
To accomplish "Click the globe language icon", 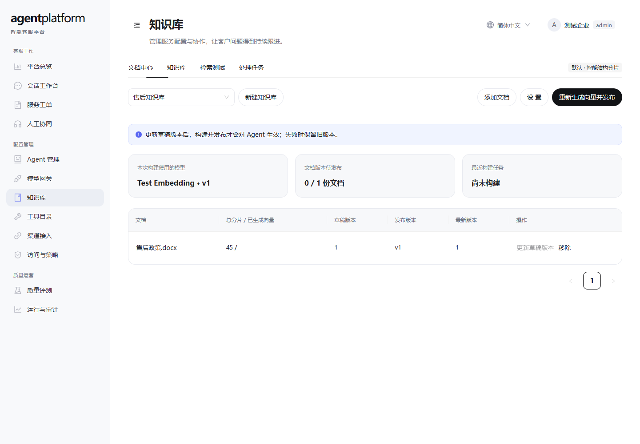I will [x=490, y=25].
